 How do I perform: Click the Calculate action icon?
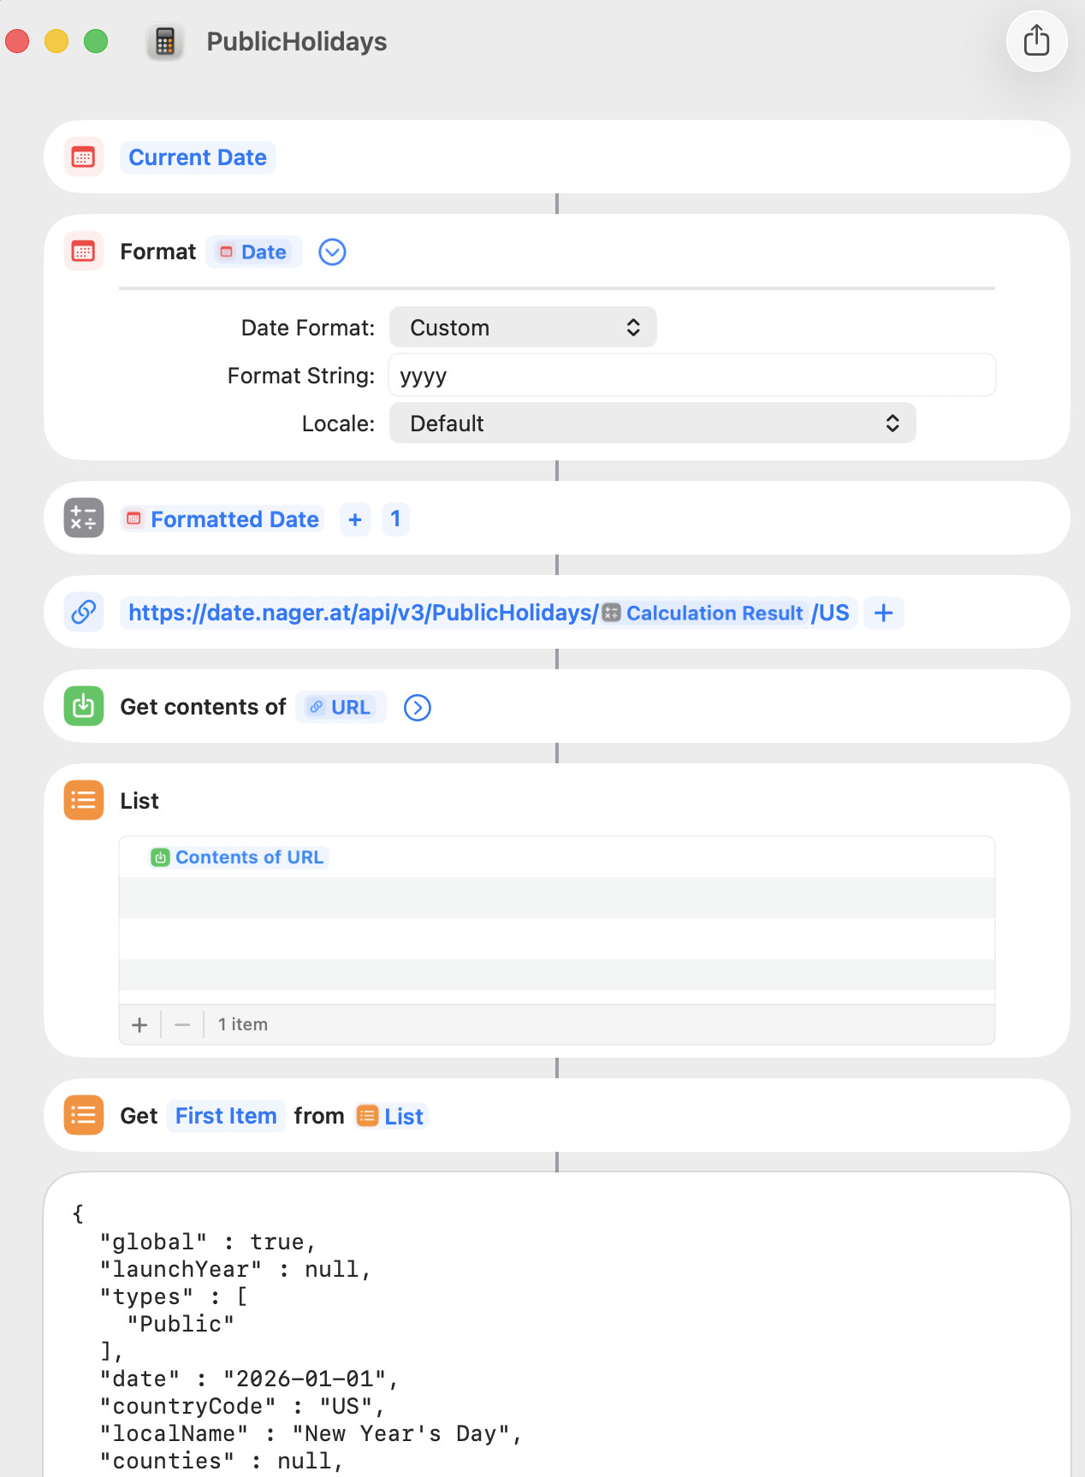[x=83, y=519]
